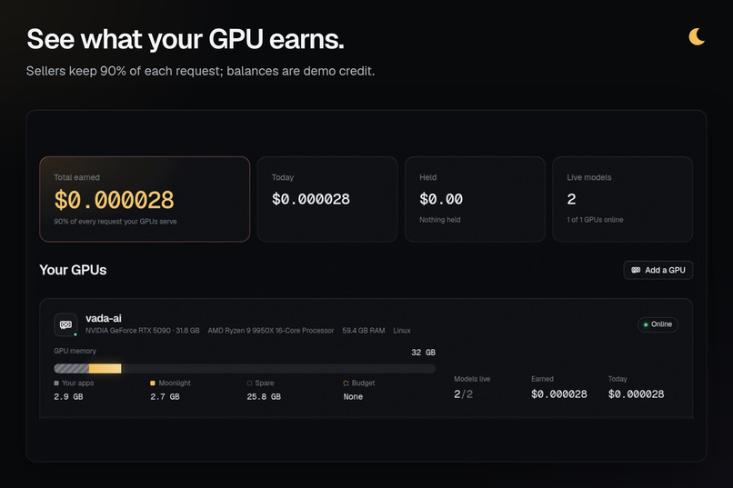This screenshot has width=733, height=488.
Task: Click the GPU chip icon beside vada-ai
Action: (65, 324)
